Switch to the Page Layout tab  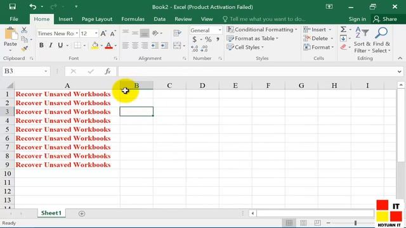click(97, 19)
